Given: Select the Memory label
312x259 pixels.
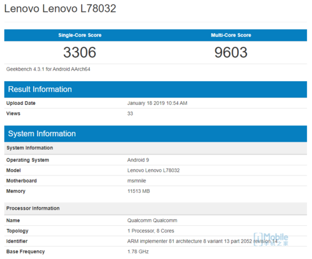Looking at the screenshot, I should tap(16, 191).
